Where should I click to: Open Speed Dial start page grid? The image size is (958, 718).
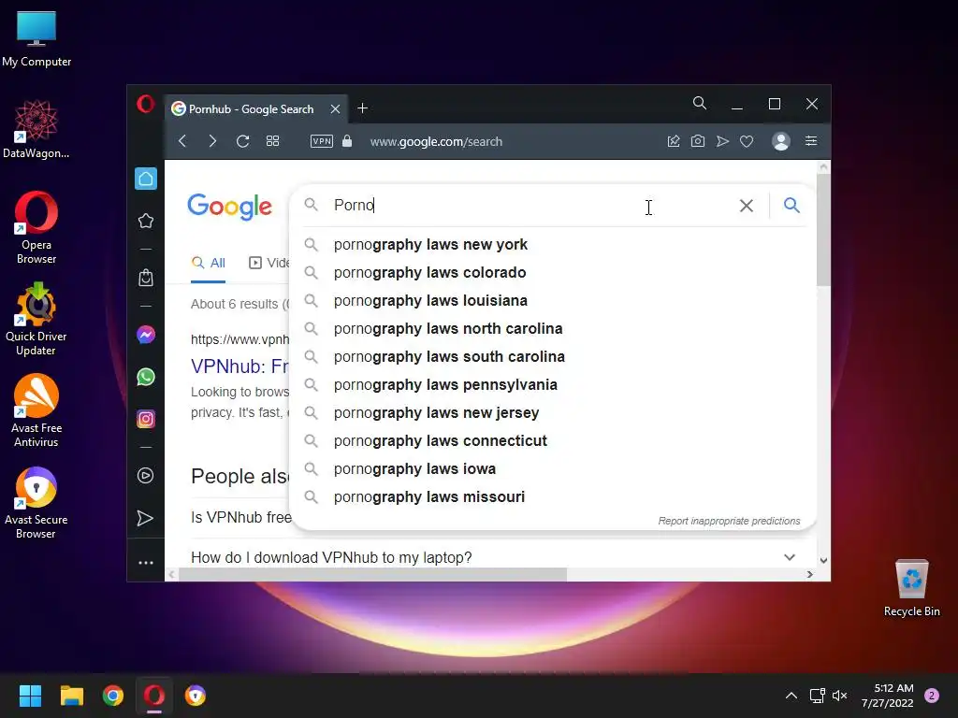tap(272, 141)
